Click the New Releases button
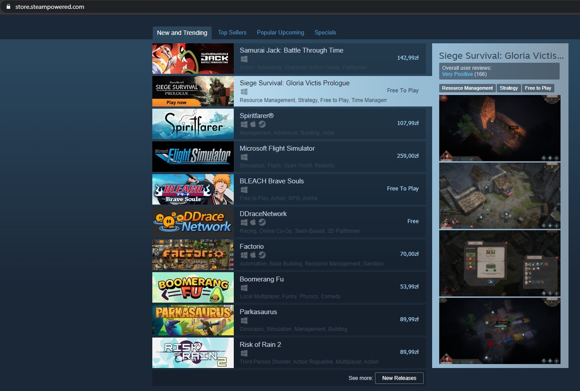The image size is (580, 391). [399, 378]
